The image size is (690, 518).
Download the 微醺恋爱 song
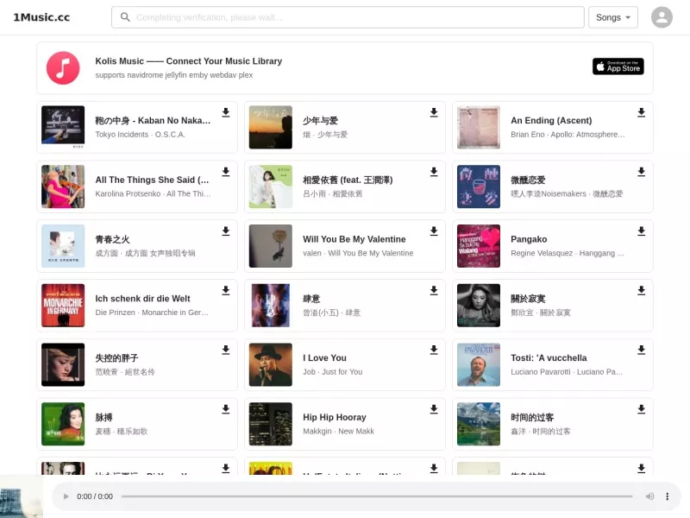click(641, 172)
